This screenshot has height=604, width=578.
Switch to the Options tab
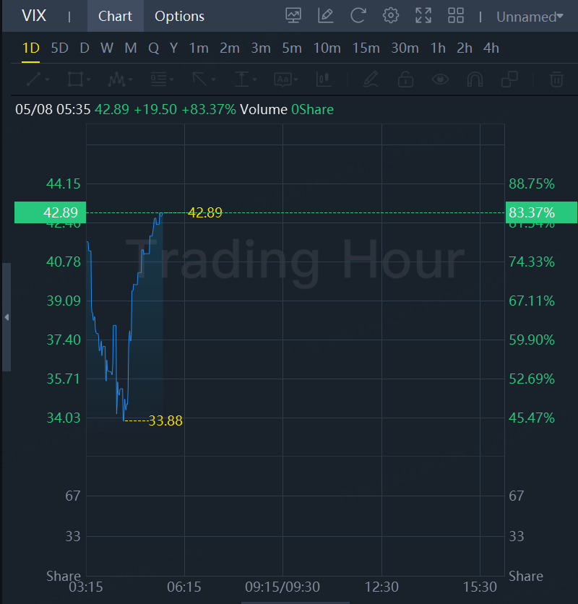click(179, 16)
